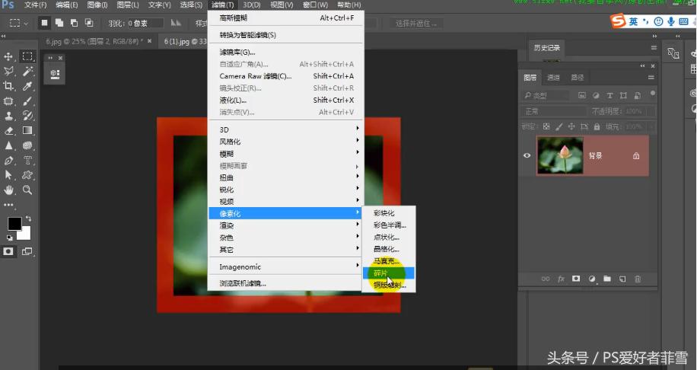Open the 正常 blend mode dropdown
Screen dimensions: 697x370
tap(553, 111)
